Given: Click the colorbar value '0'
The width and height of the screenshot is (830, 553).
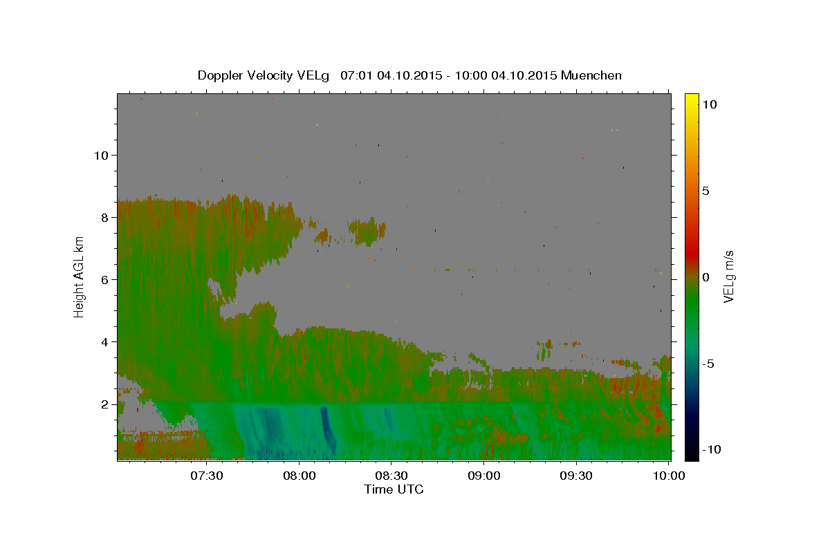Looking at the screenshot, I should 708,277.
